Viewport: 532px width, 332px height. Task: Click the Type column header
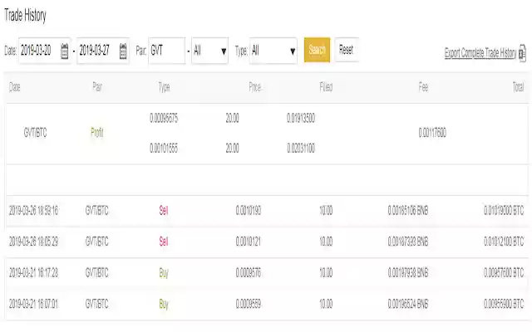[x=164, y=87]
